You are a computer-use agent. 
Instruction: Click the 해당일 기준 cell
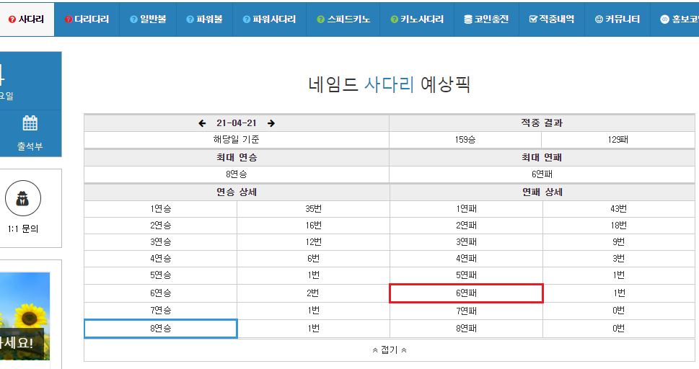pyautogui.click(x=237, y=140)
